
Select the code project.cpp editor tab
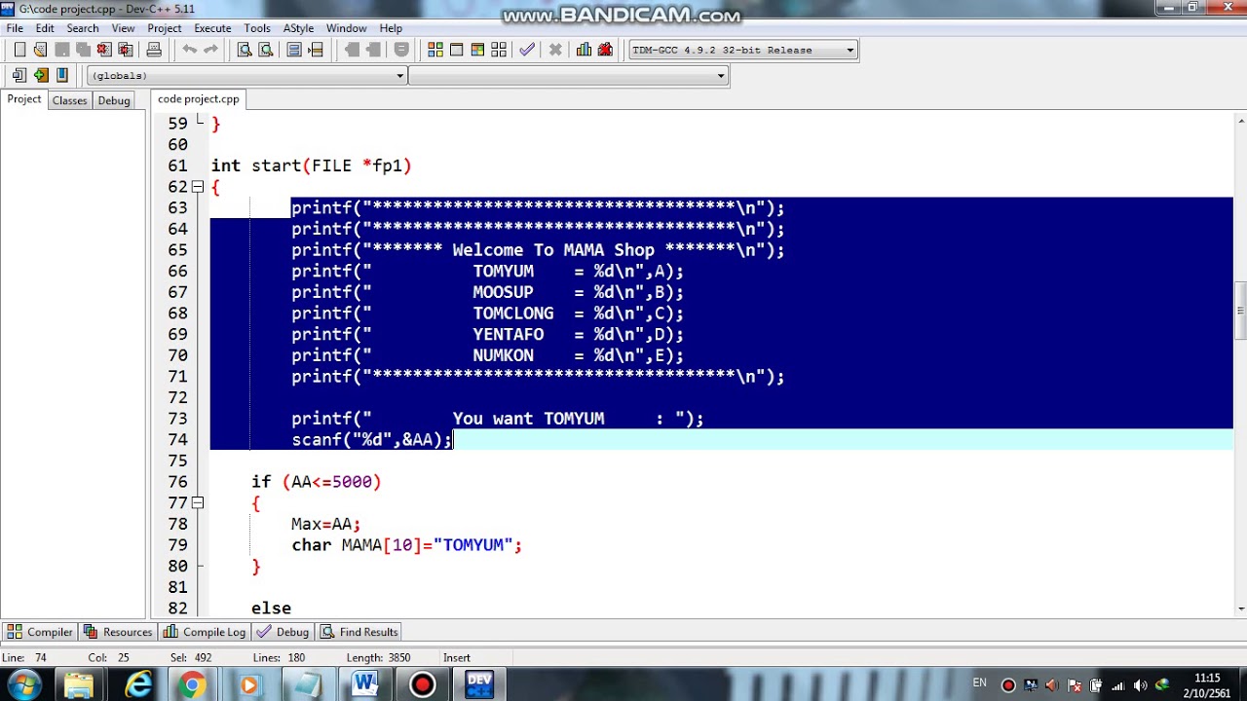click(x=199, y=99)
